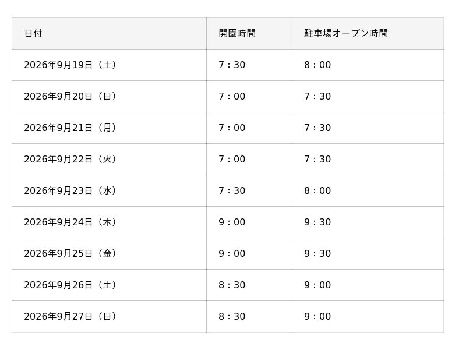Select the date 2026年9月27日（日）
Screen dimensions: 466x350
click(x=71, y=317)
